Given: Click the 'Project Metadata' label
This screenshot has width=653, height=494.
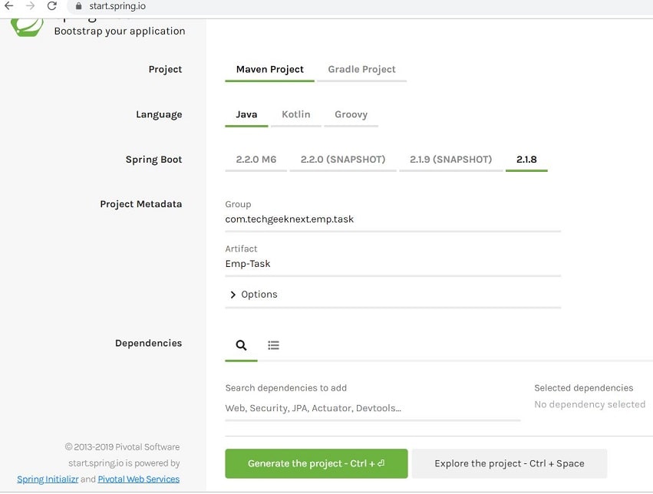Looking at the screenshot, I should pyautogui.click(x=140, y=204).
